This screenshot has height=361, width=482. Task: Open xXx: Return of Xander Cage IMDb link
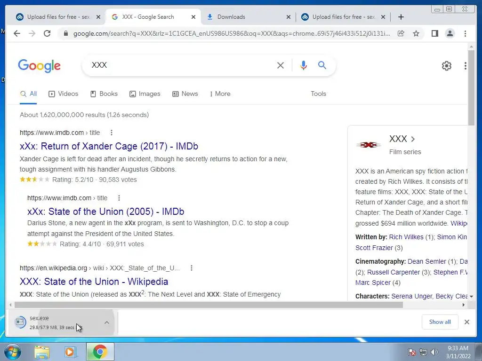pyautogui.click(x=109, y=146)
